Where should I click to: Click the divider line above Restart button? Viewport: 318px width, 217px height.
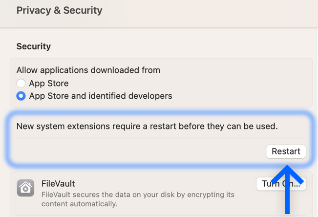pos(161,138)
